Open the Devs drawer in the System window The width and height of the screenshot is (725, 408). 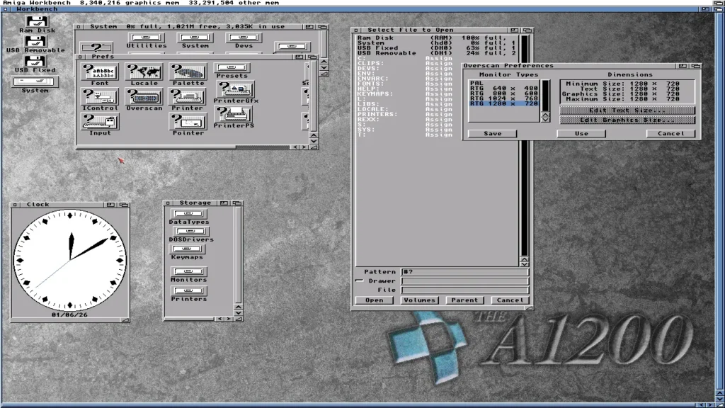(244, 40)
